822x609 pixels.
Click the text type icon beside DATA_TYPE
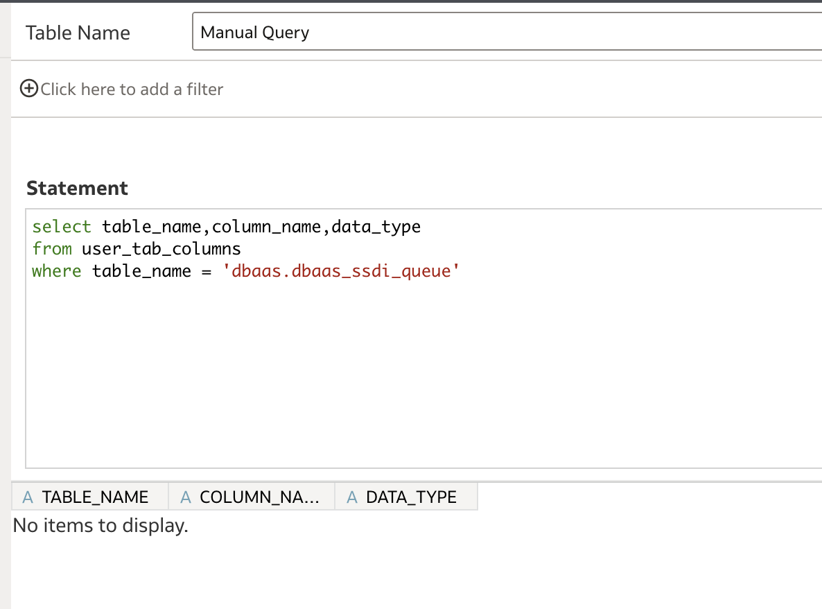pos(352,497)
